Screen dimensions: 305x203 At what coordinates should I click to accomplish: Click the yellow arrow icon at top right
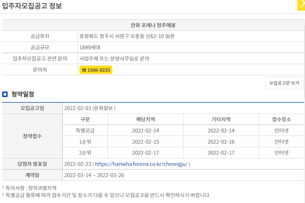point(301,5)
